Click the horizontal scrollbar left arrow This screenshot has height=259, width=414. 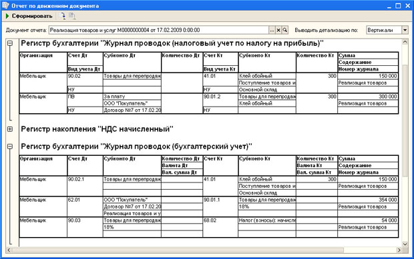(x=9, y=250)
